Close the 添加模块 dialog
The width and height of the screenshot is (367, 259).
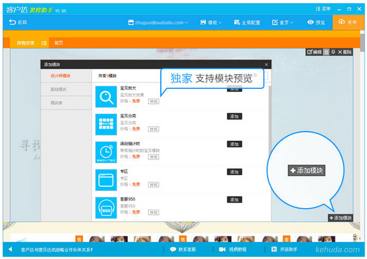tap(266, 64)
